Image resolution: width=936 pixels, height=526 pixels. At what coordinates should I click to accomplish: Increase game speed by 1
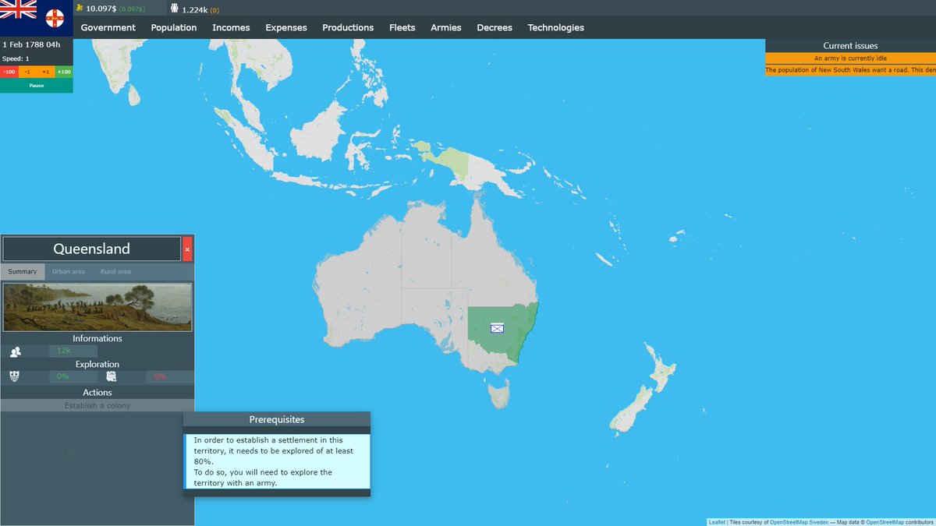[45, 72]
